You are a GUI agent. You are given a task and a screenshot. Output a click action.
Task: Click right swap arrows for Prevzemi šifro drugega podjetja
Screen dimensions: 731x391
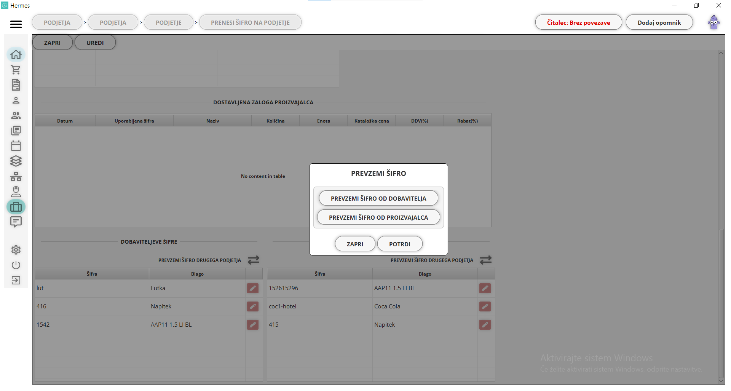486,260
